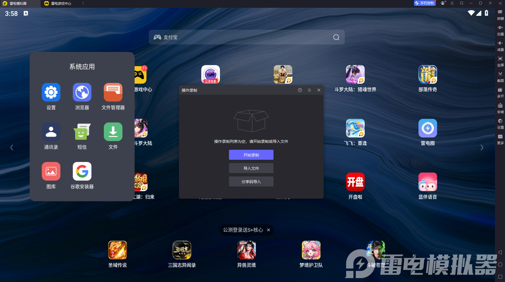Open the 设置 system app

(x=51, y=92)
